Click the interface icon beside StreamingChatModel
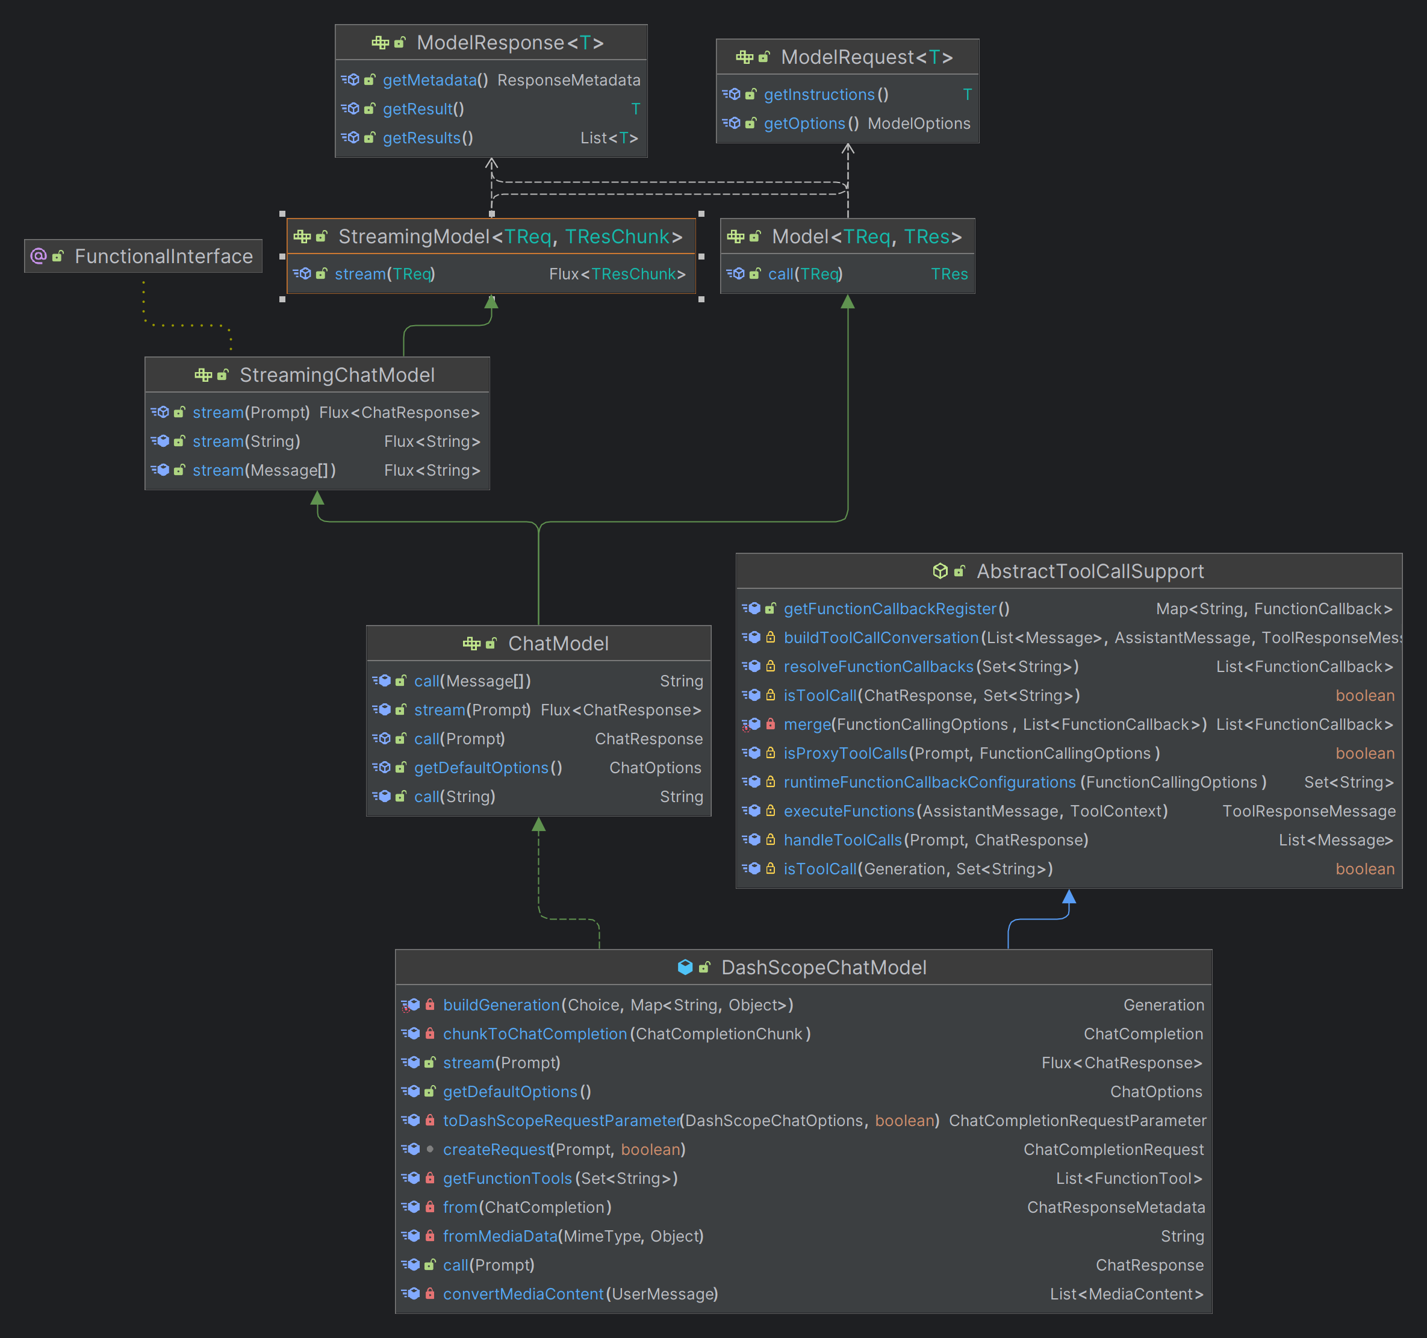 [x=203, y=375]
